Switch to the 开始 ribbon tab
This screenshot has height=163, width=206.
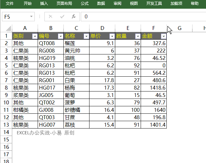point(28,4)
